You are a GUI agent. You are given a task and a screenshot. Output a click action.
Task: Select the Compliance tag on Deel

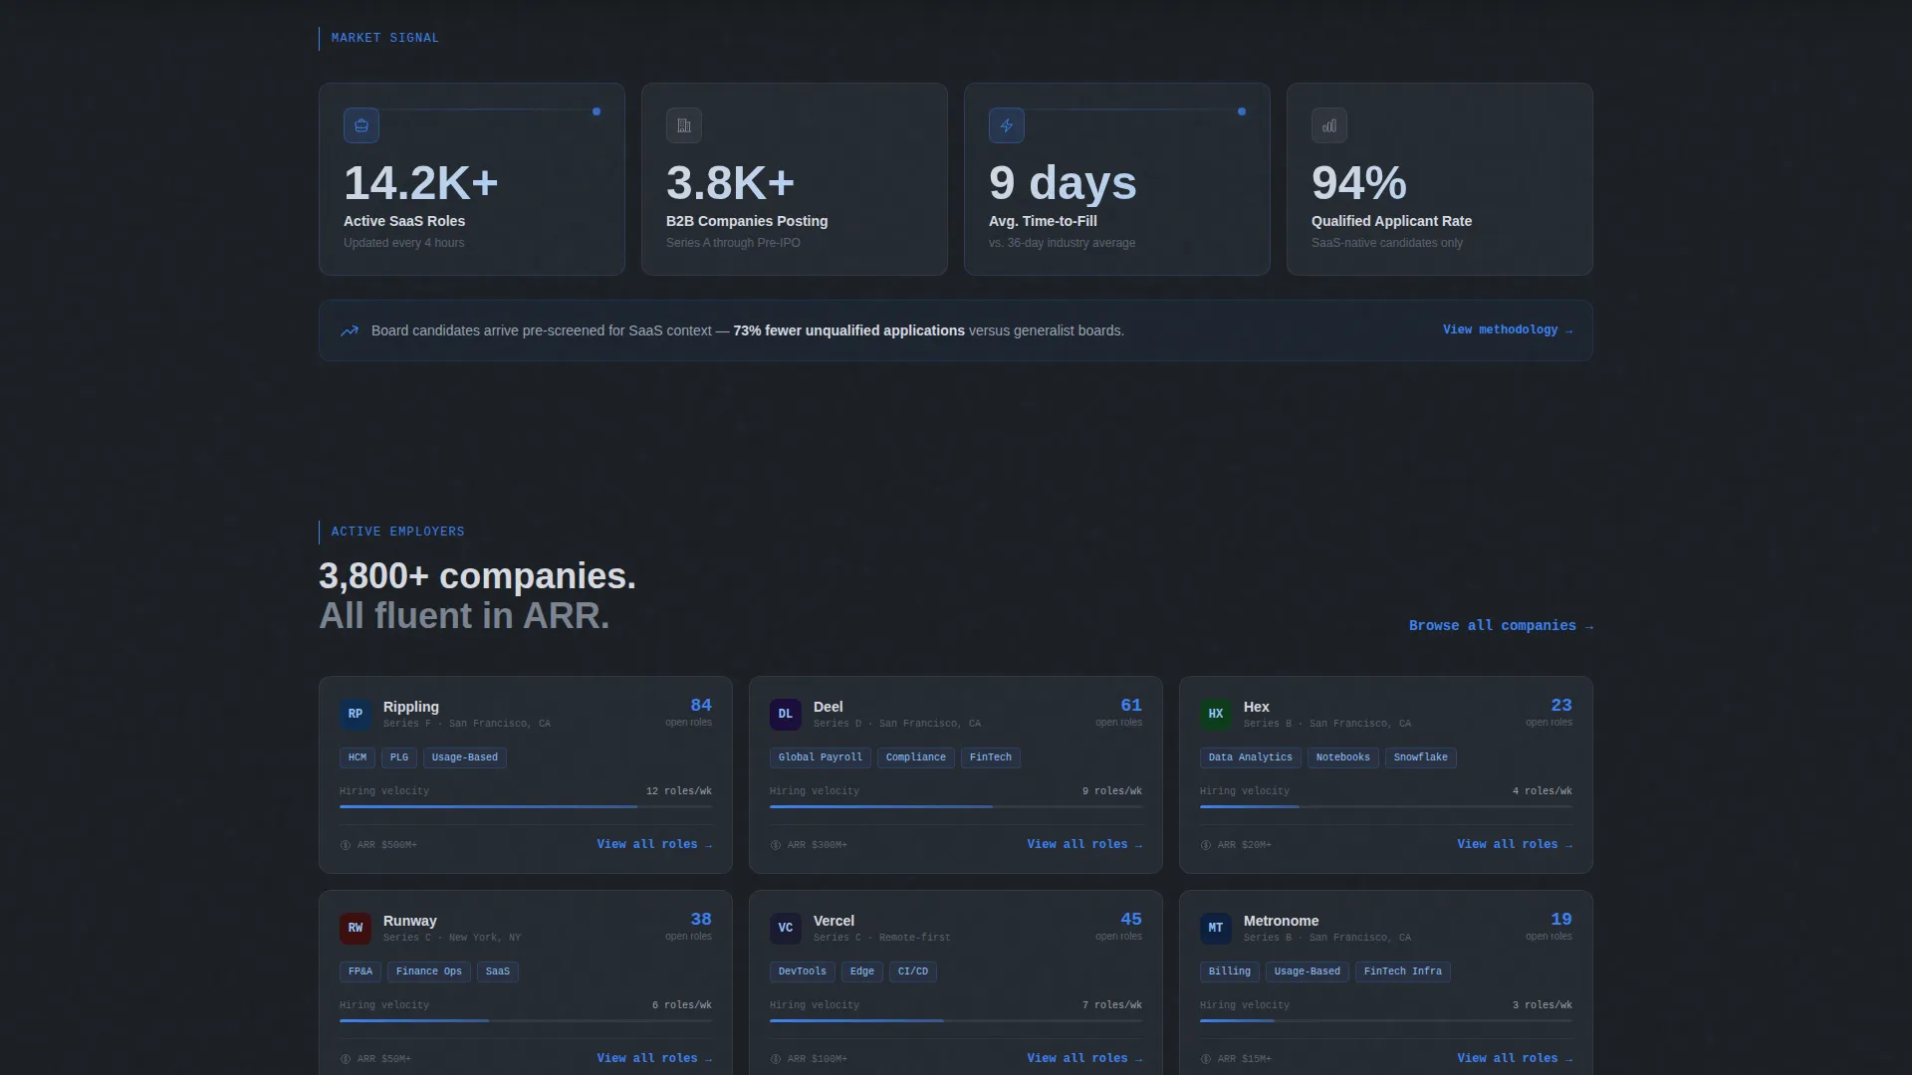coord(916,757)
